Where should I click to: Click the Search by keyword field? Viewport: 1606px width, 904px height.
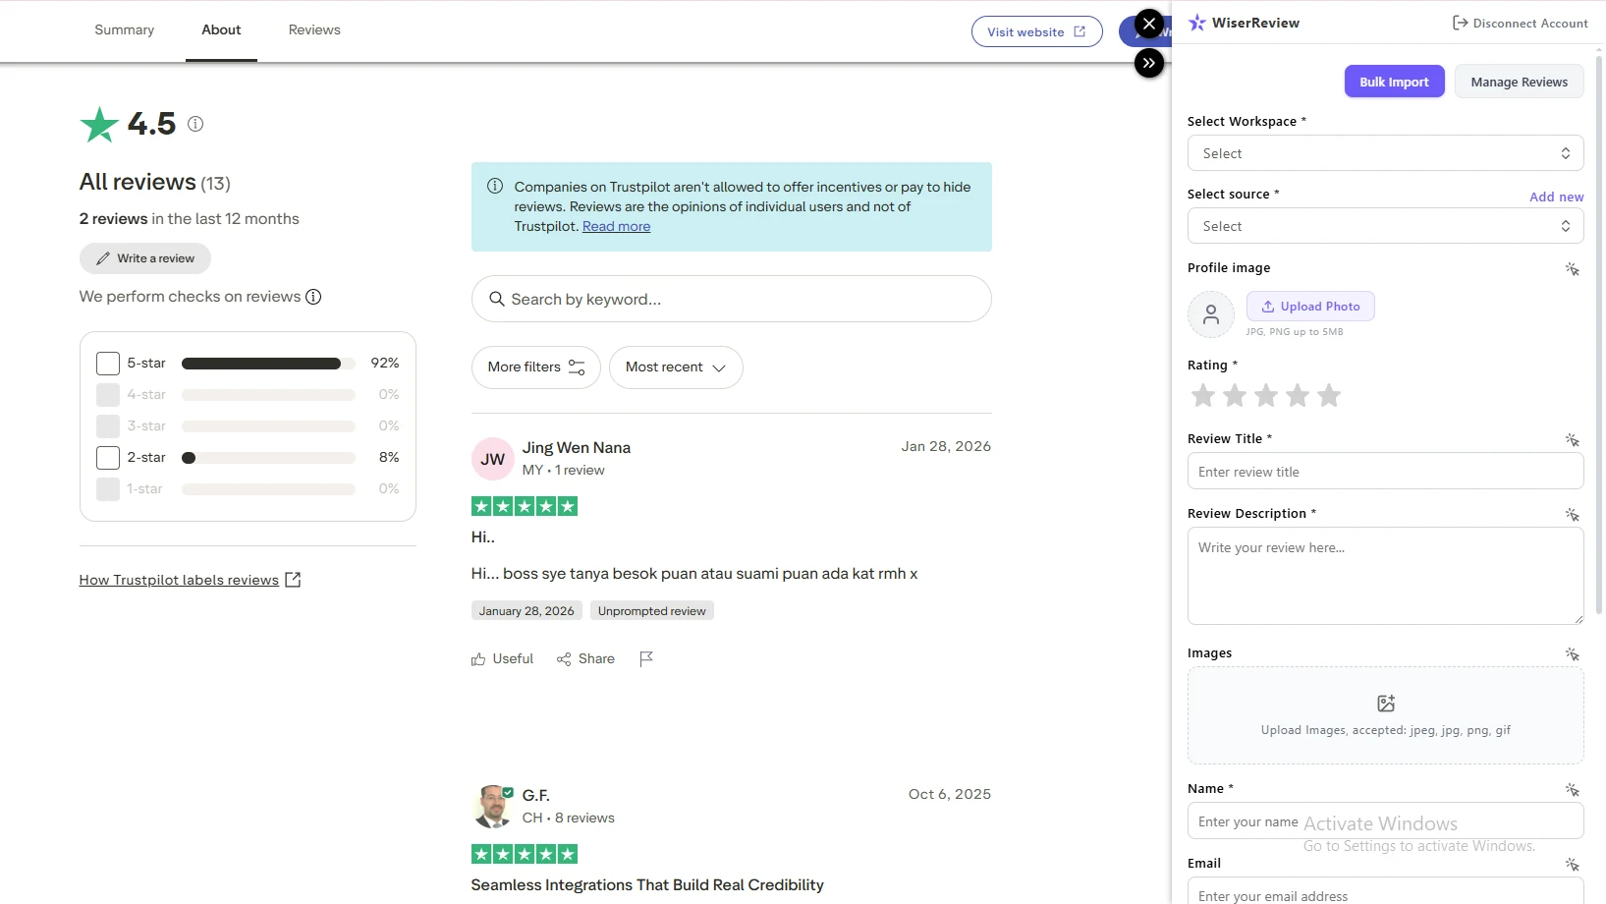[x=731, y=299]
